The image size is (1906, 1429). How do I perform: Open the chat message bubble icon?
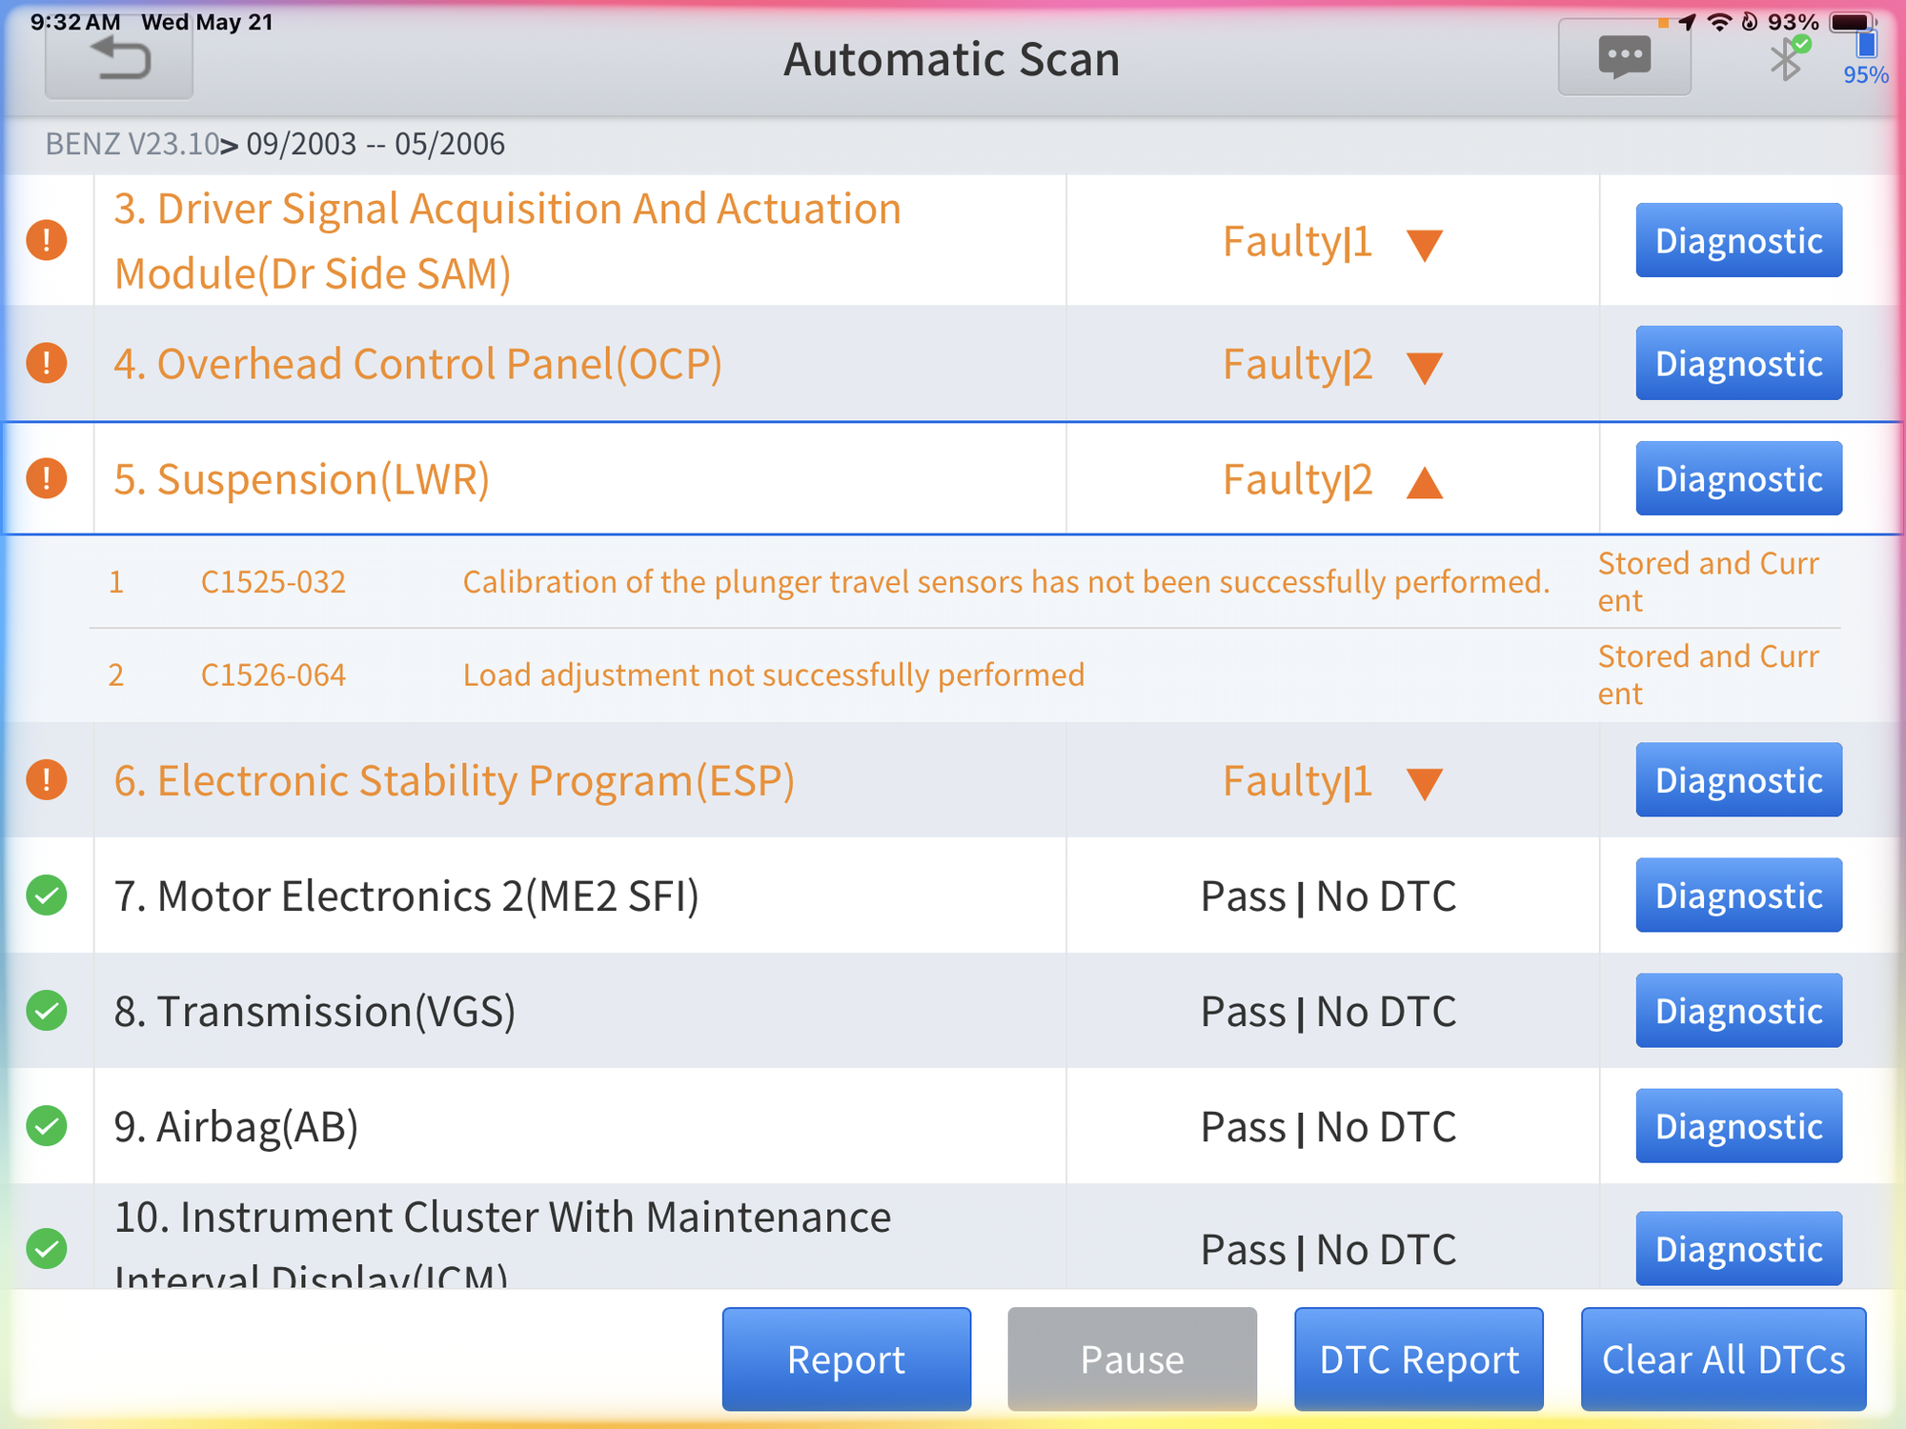tap(1624, 59)
